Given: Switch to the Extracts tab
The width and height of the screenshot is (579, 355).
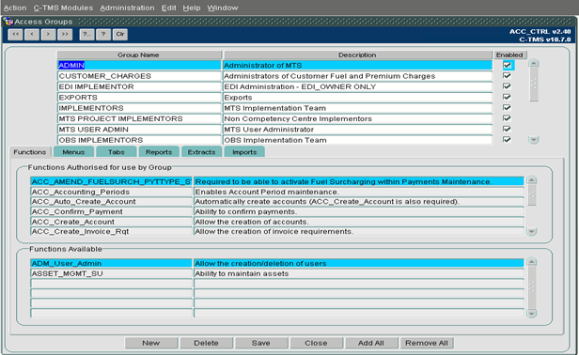Looking at the screenshot, I should pos(201,152).
